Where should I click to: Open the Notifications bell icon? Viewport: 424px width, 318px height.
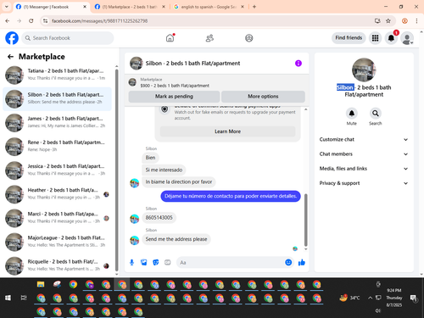pyautogui.click(x=391, y=38)
